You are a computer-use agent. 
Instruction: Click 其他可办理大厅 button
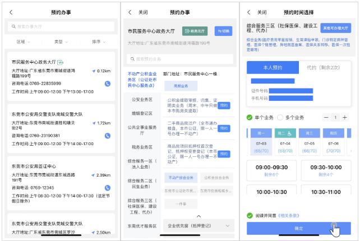336,28
